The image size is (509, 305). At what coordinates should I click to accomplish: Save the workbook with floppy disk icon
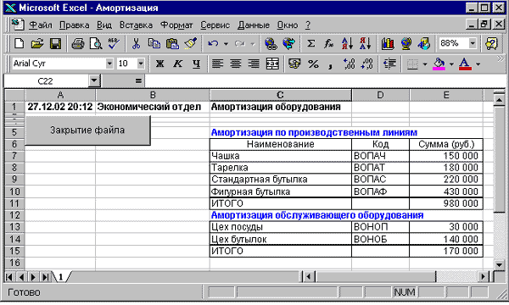(x=55, y=43)
